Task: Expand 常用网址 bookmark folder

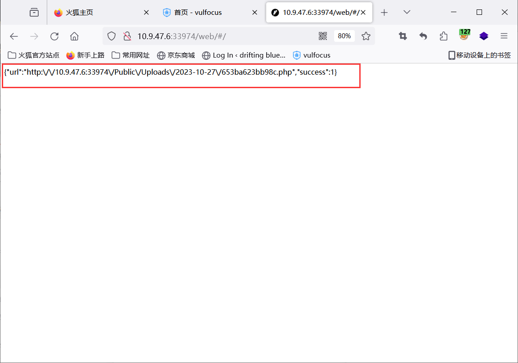Action: (131, 55)
